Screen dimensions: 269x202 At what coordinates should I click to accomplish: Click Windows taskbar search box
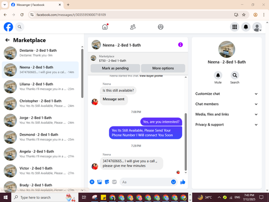45,198
